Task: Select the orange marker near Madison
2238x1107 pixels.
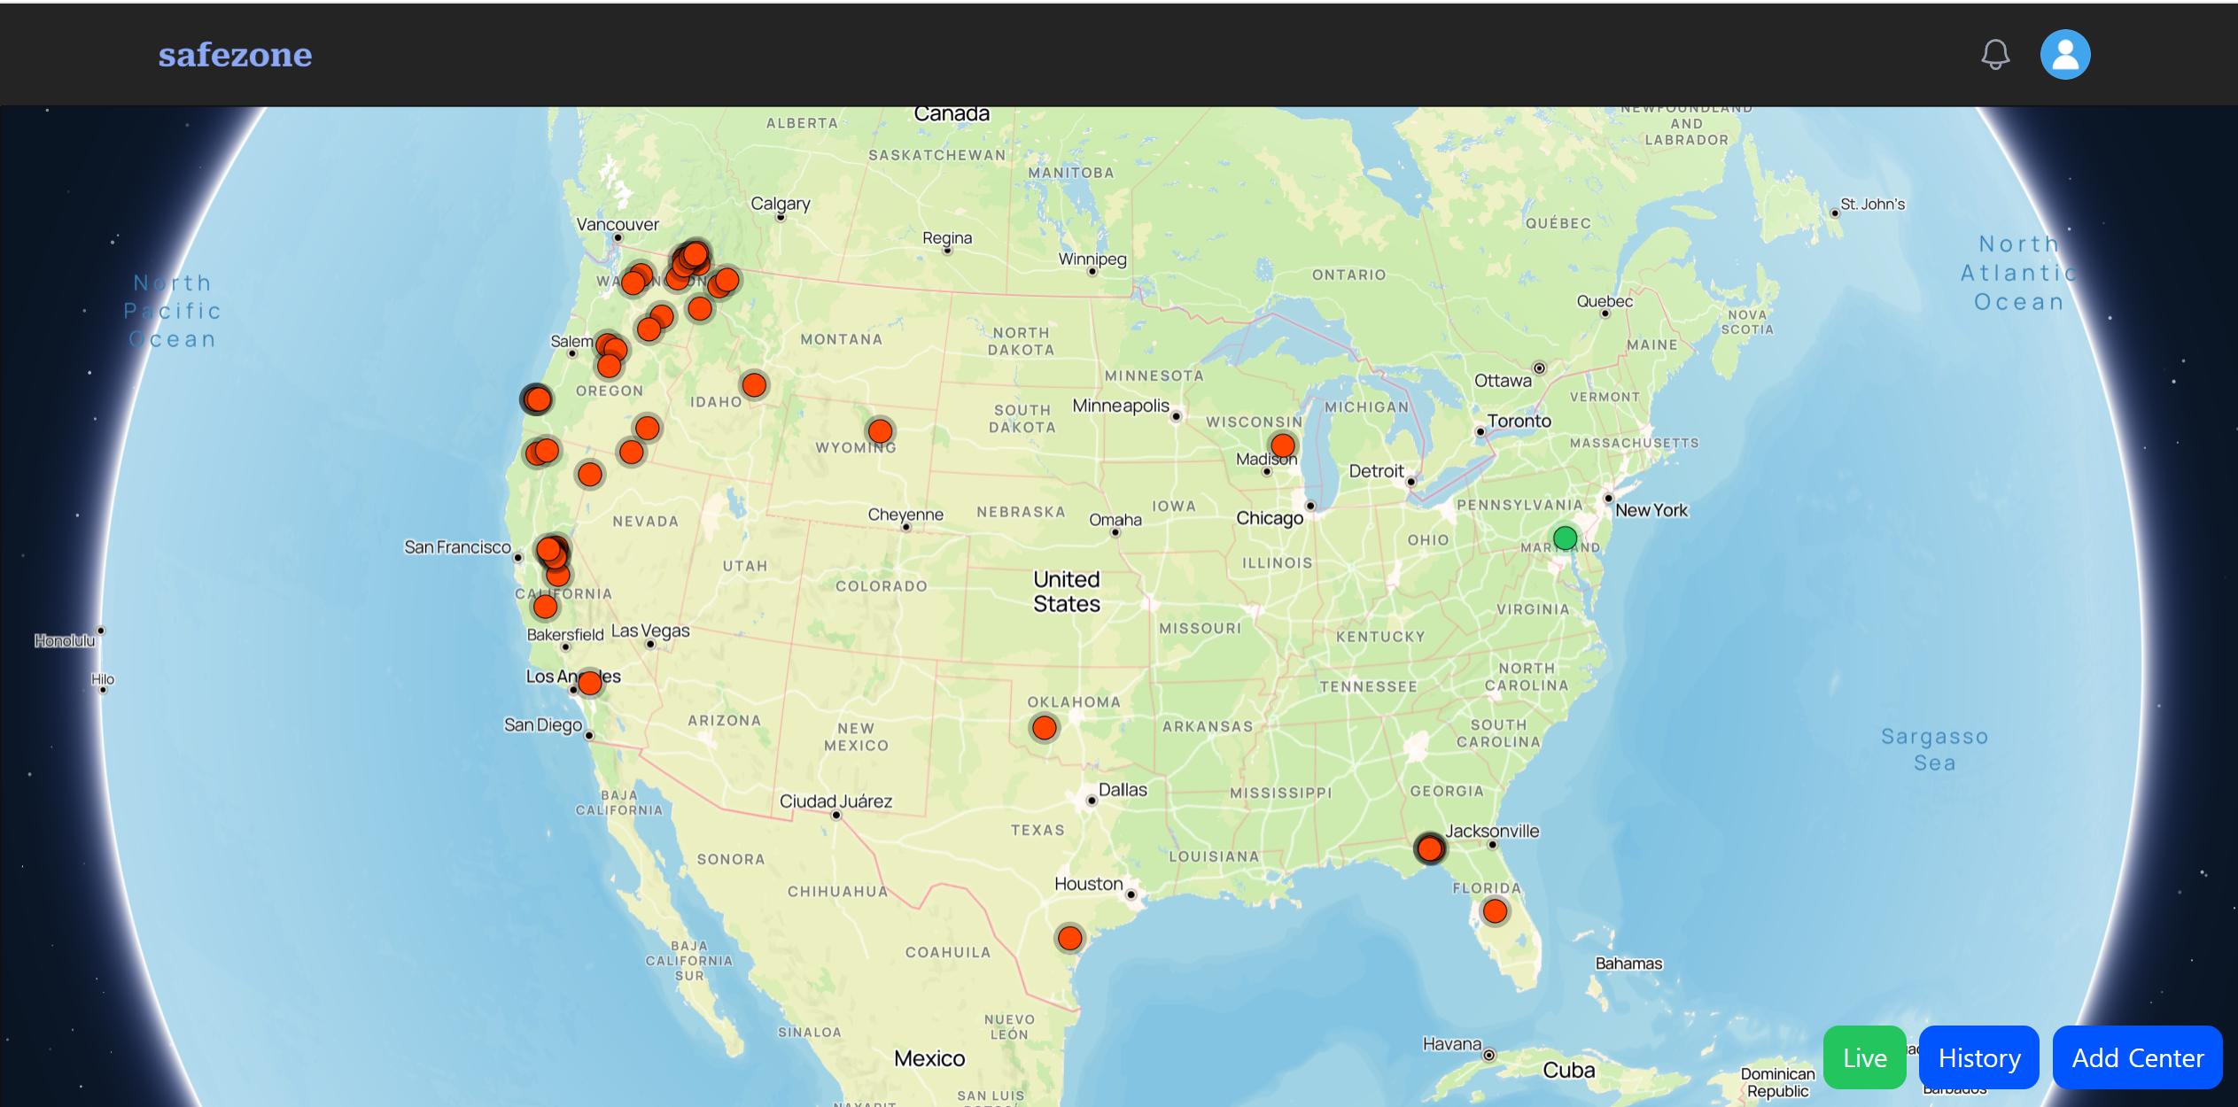Action: pyautogui.click(x=1282, y=445)
